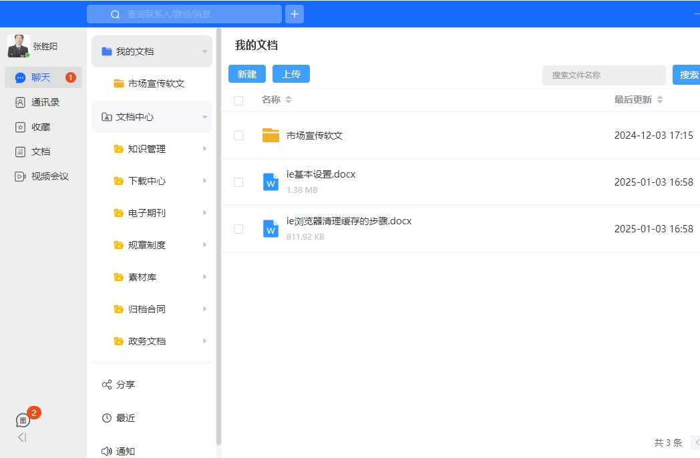
Task: Click the 上传 upload button
Action: pyautogui.click(x=291, y=74)
